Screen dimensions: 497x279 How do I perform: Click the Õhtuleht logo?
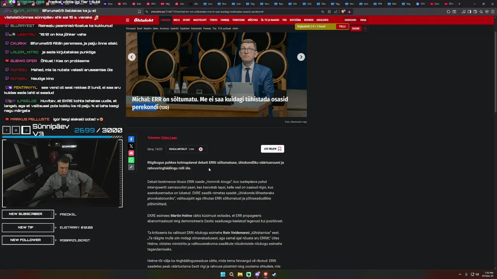(144, 20)
